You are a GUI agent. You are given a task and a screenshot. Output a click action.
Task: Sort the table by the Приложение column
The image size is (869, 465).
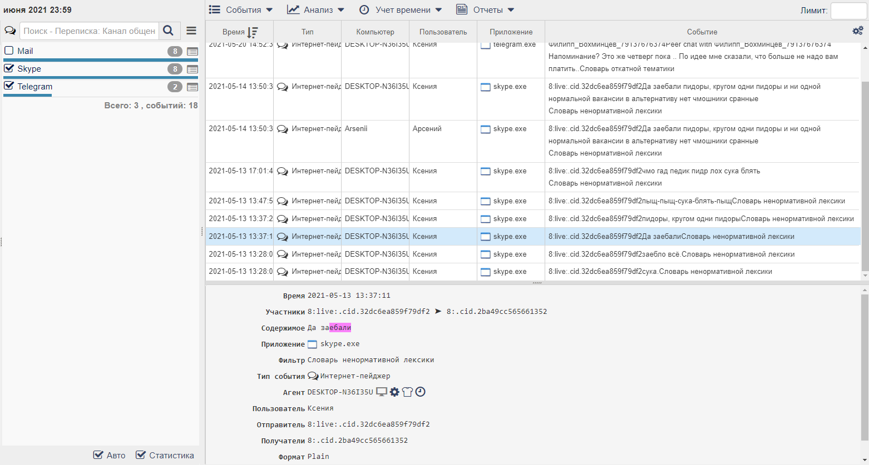tap(511, 32)
